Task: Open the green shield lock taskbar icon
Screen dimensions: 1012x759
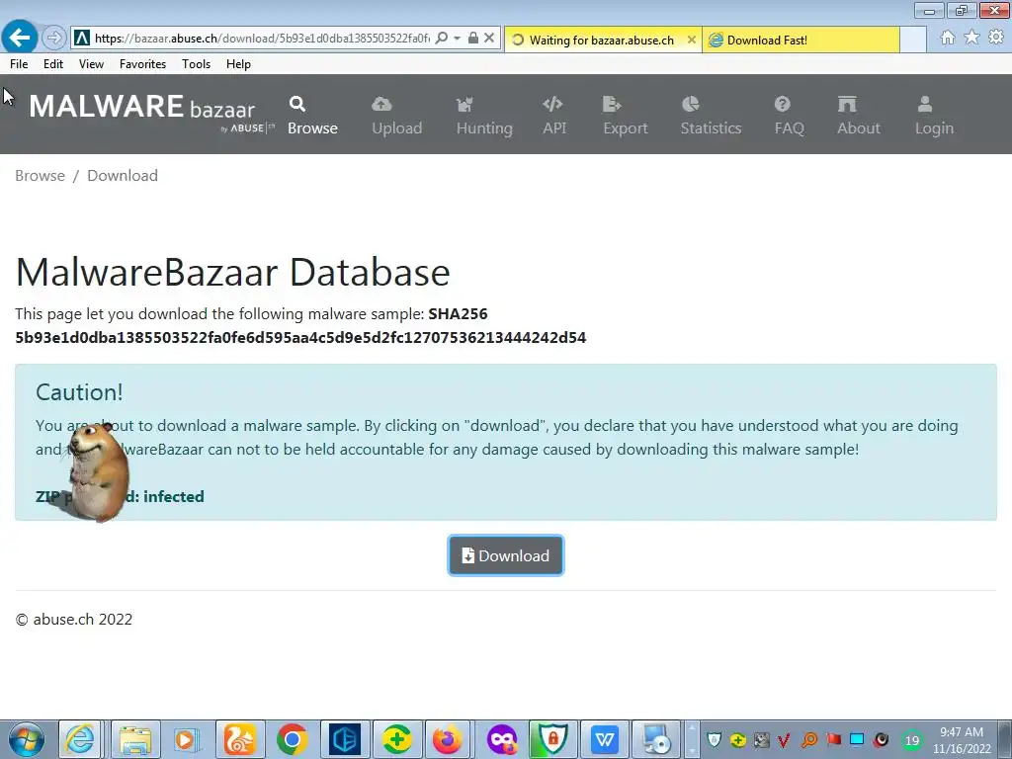Action: [553, 739]
